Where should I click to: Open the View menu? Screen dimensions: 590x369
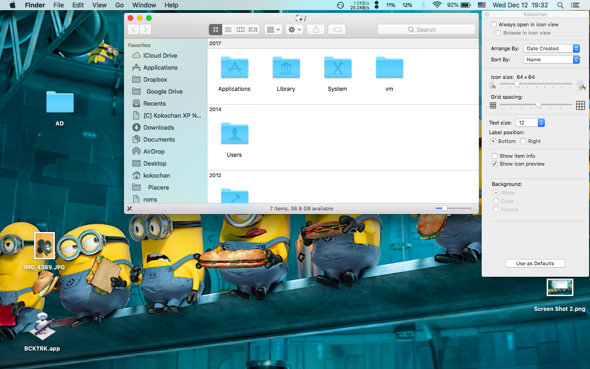[100, 5]
